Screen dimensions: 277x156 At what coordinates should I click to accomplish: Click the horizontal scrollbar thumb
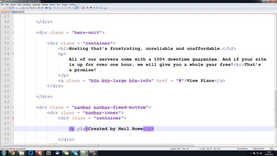coord(99,145)
